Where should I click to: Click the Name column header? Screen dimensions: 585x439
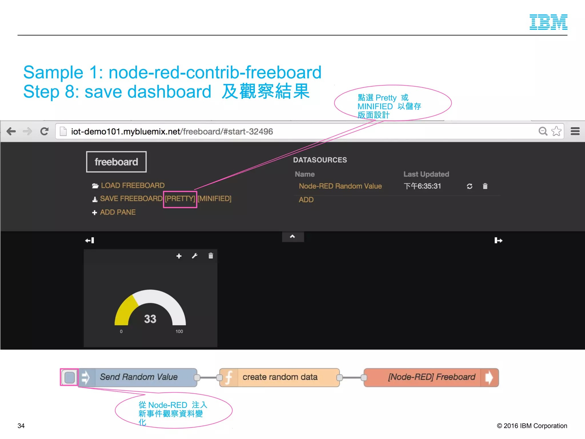pyautogui.click(x=305, y=174)
